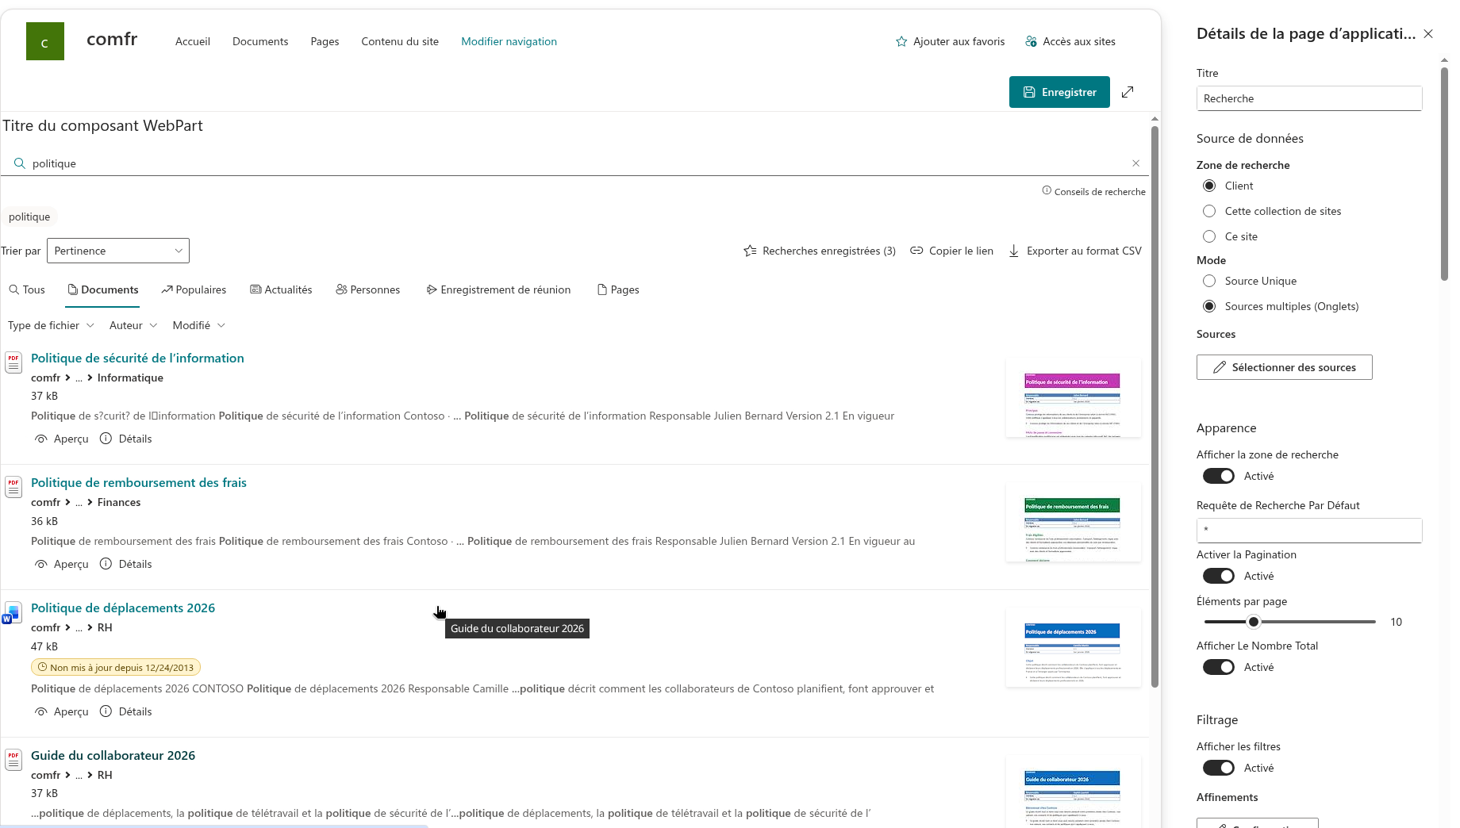Clear the search box with the X icon
This screenshot has width=1460, height=828.
point(1135,163)
